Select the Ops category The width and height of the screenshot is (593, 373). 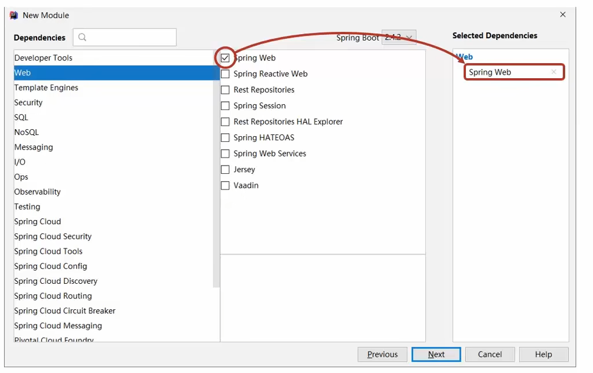tap(114, 177)
